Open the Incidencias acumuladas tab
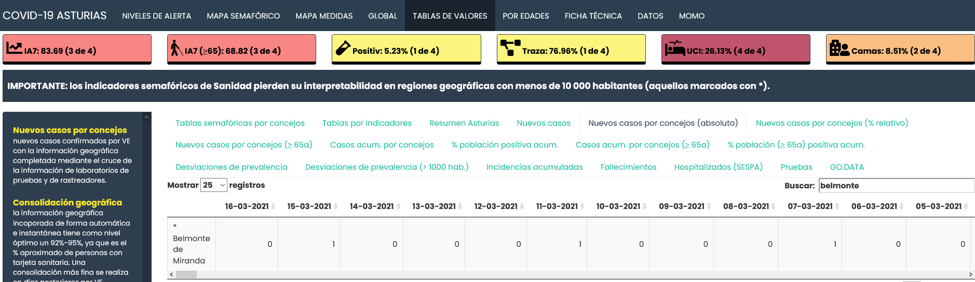 click(534, 167)
